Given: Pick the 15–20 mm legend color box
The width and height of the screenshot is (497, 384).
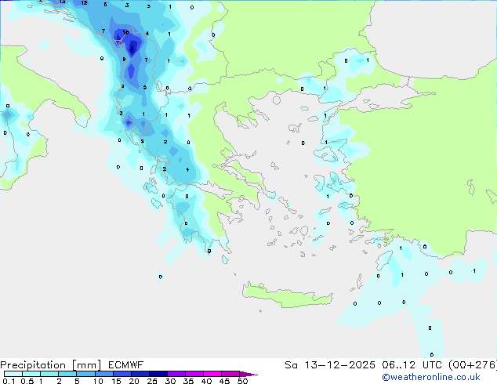Looking at the screenshot, I should pos(122,374).
